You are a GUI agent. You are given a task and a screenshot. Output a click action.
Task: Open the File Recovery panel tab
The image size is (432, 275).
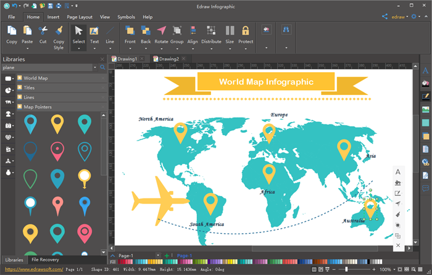point(45,260)
